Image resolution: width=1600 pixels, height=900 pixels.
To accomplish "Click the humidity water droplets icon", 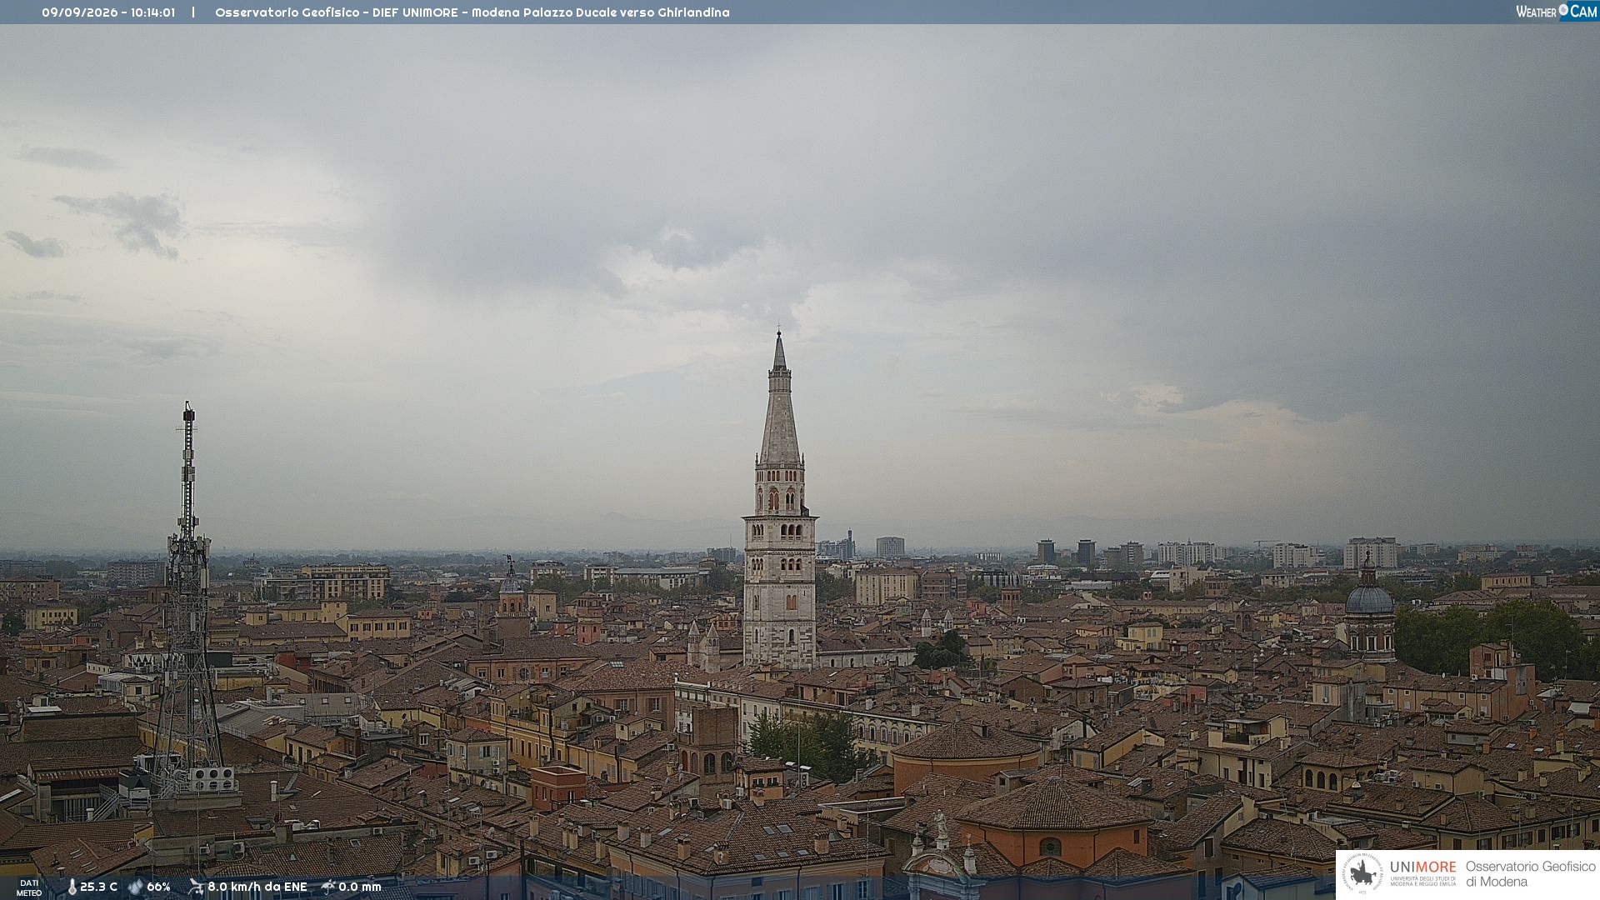I will pyautogui.click(x=135, y=887).
